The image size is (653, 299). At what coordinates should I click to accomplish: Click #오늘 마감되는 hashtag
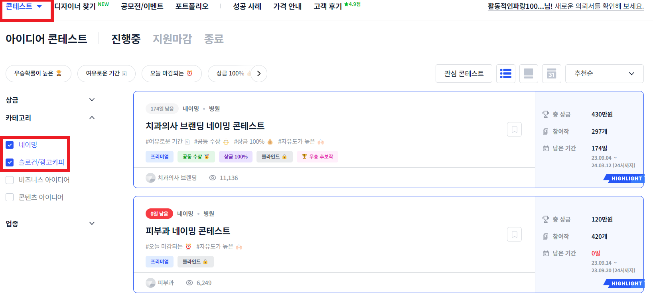[x=168, y=247]
